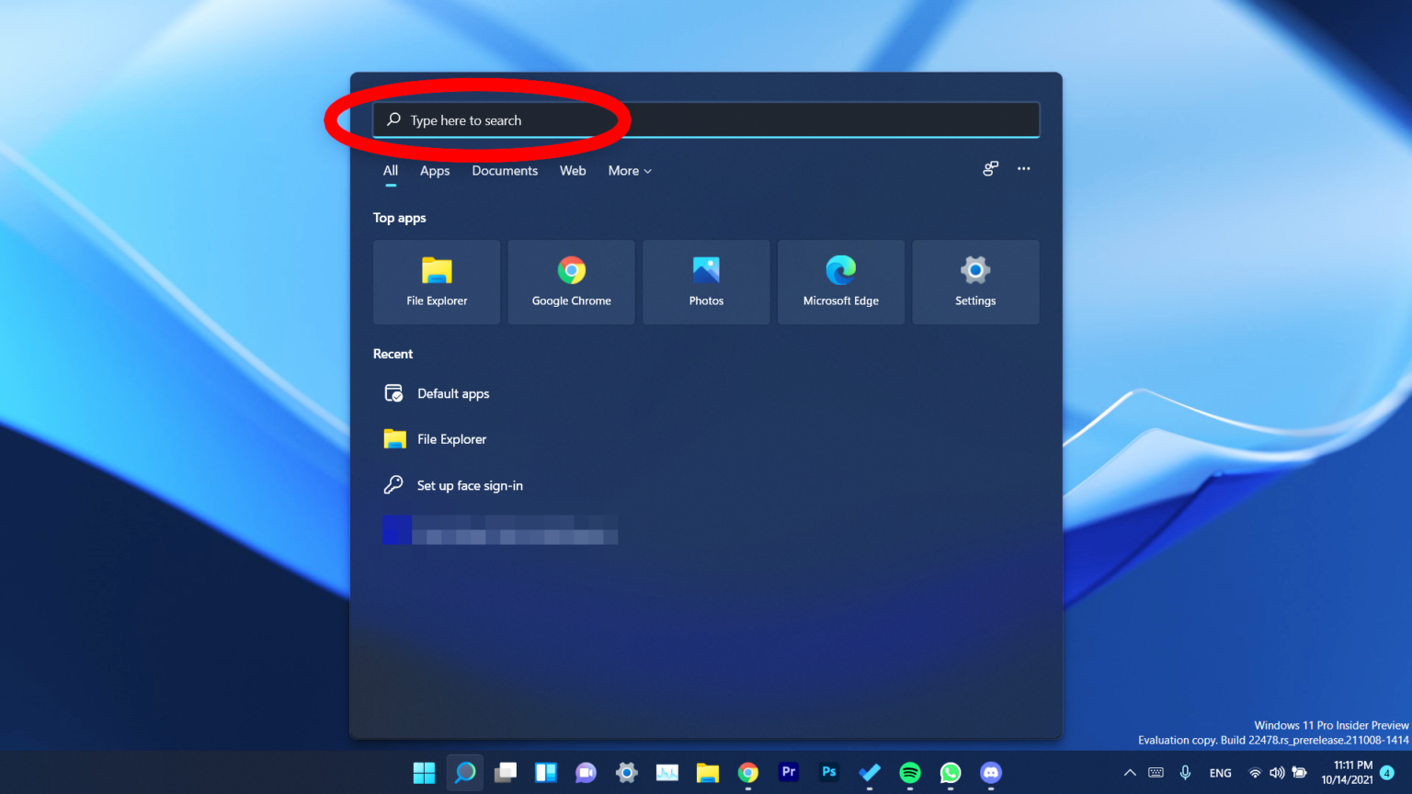The image size is (1412, 794).
Task: Open the three-dot options menu in search
Action: coord(1023,169)
